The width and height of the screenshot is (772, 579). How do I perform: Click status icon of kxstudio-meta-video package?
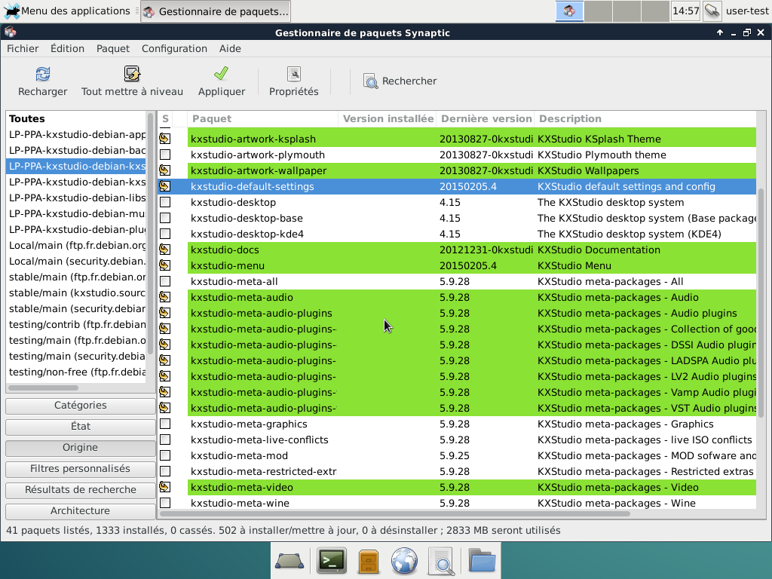point(164,487)
